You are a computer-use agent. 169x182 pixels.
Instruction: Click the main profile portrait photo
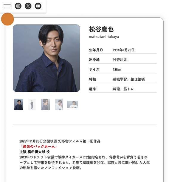coord(46,58)
